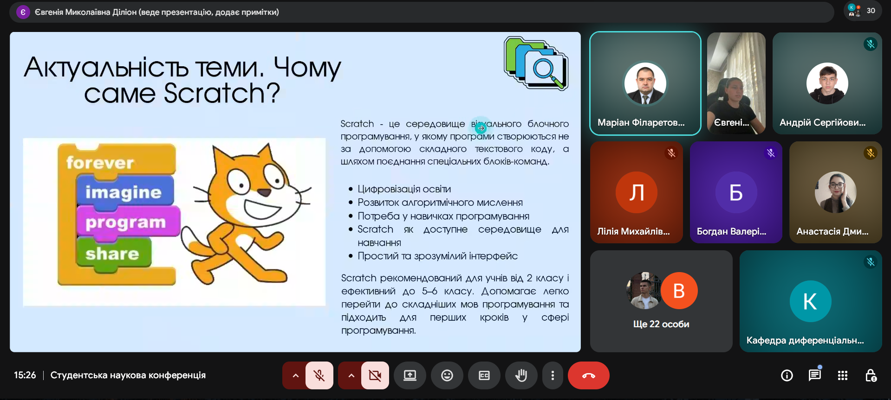Viewport: 891px width, 400px height.
Task: Click the presenter avatar Є in banner
Action: click(23, 12)
